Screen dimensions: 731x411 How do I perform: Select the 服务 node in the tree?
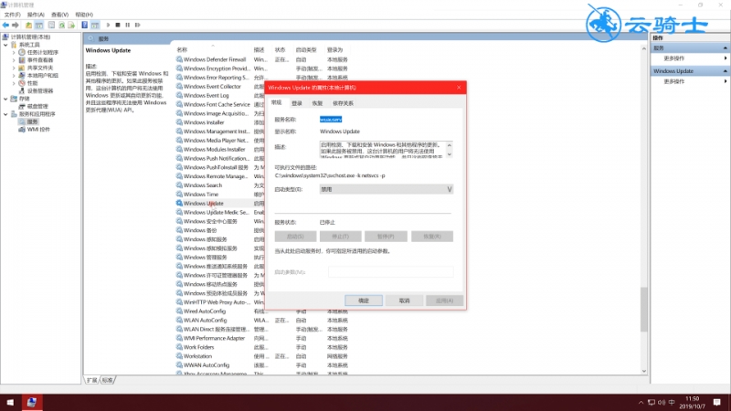(32, 121)
